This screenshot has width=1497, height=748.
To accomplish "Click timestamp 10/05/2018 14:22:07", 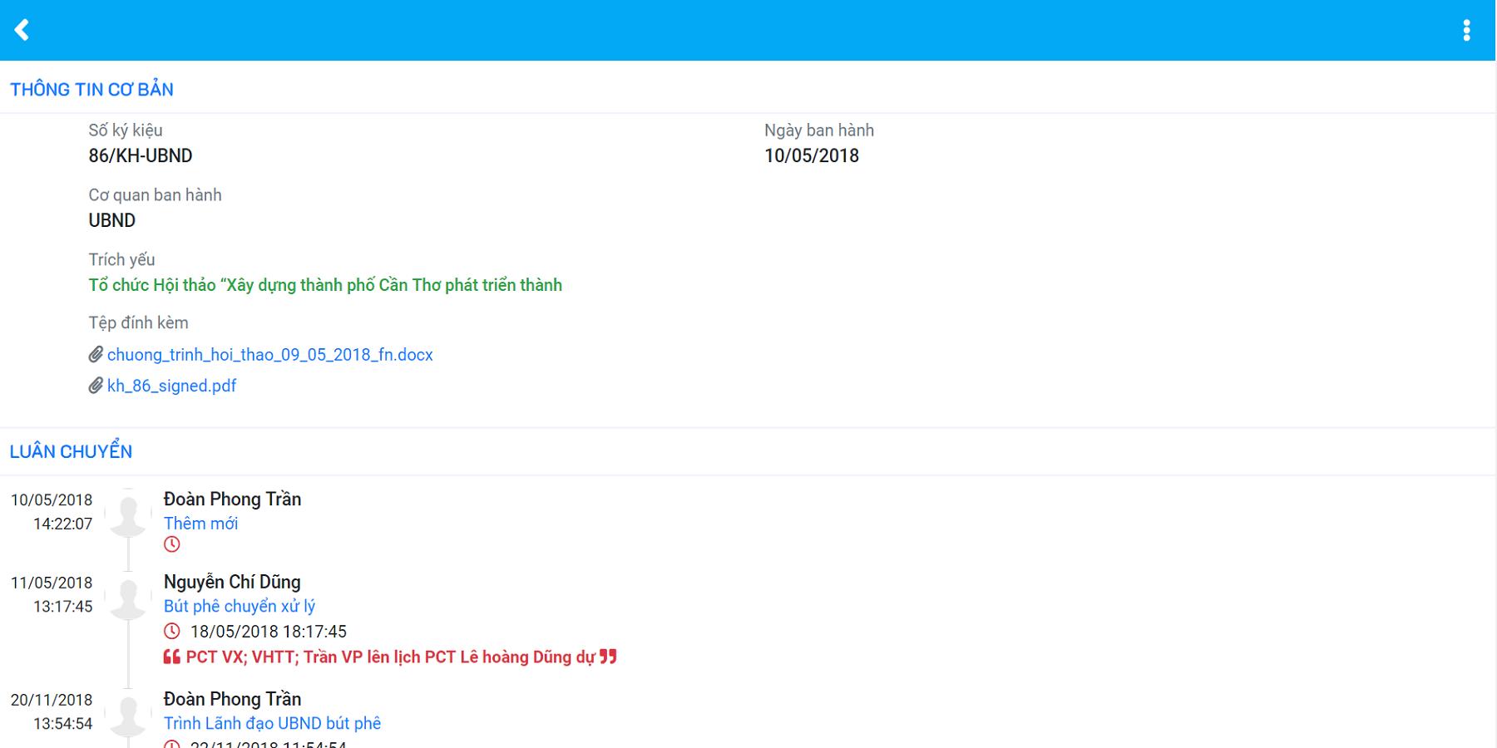I will tap(52, 511).
